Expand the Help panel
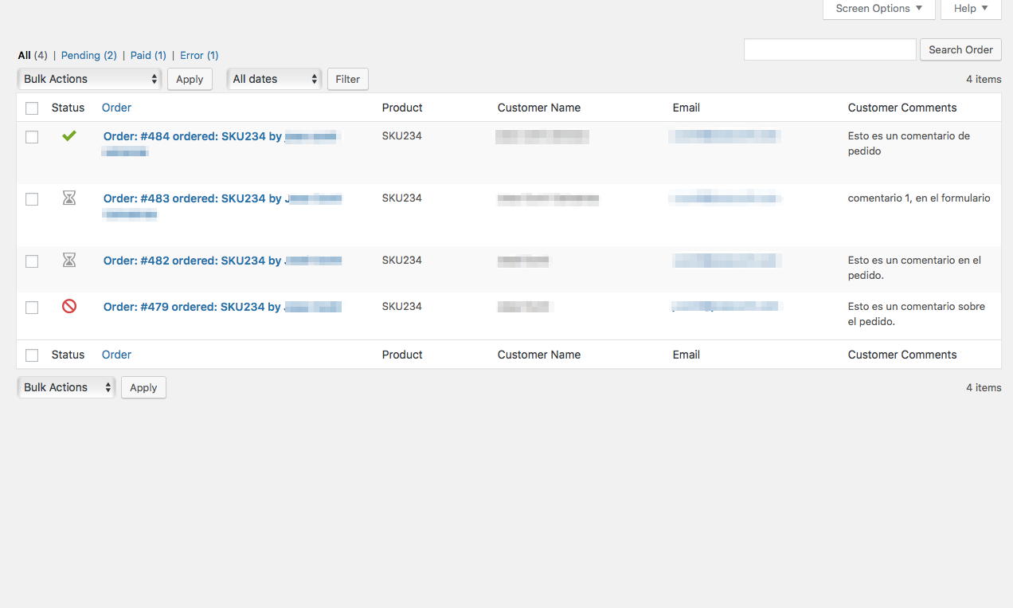 [971, 9]
